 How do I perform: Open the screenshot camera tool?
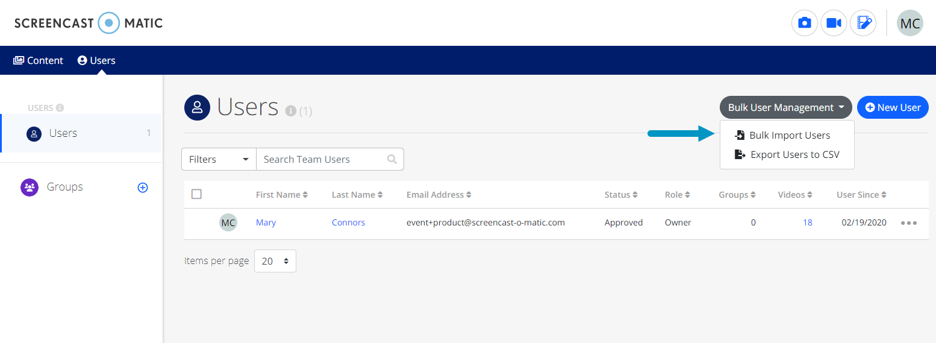click(x=804, y=24)
